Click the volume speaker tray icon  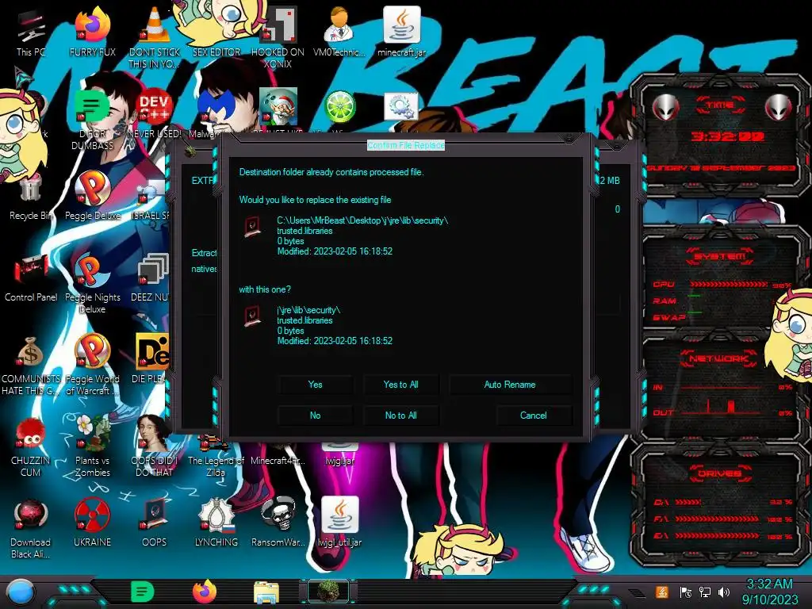(724, 592)
